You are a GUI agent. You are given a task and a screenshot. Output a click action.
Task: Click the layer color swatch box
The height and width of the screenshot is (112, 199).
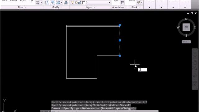pos(84,2)
